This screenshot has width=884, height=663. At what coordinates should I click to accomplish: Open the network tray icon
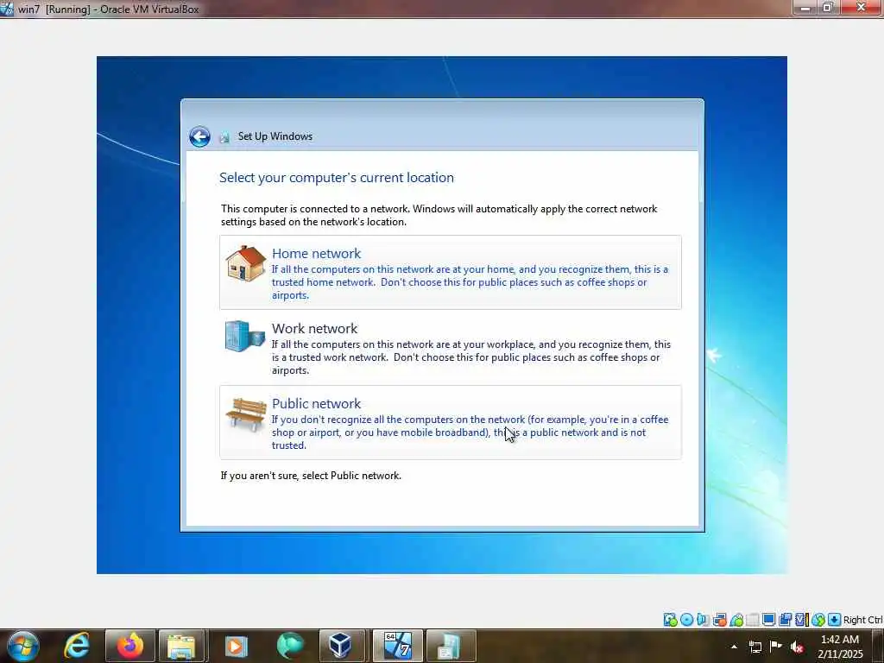pyautogui.click(x=755, y=647)
